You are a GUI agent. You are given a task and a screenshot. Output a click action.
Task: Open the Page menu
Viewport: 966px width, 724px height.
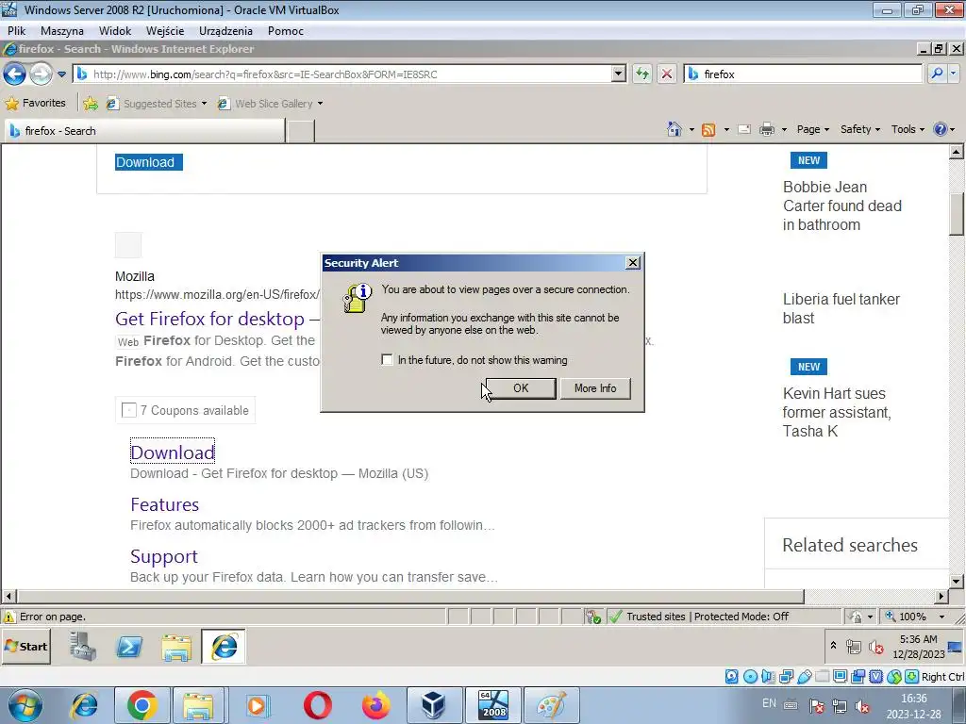pyautogui.click(x=812, y=129)
